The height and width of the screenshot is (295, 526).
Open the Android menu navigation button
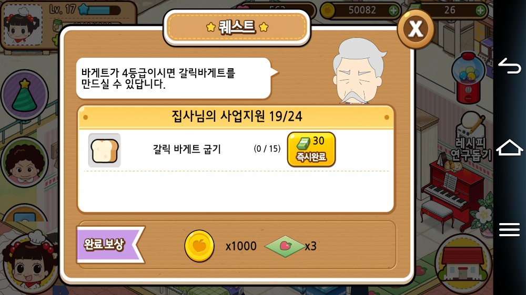point(509,230)
